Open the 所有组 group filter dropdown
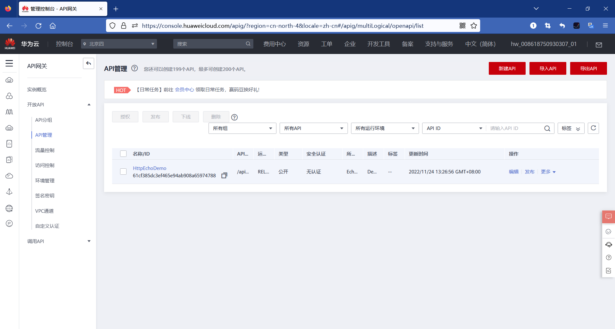 242,128
